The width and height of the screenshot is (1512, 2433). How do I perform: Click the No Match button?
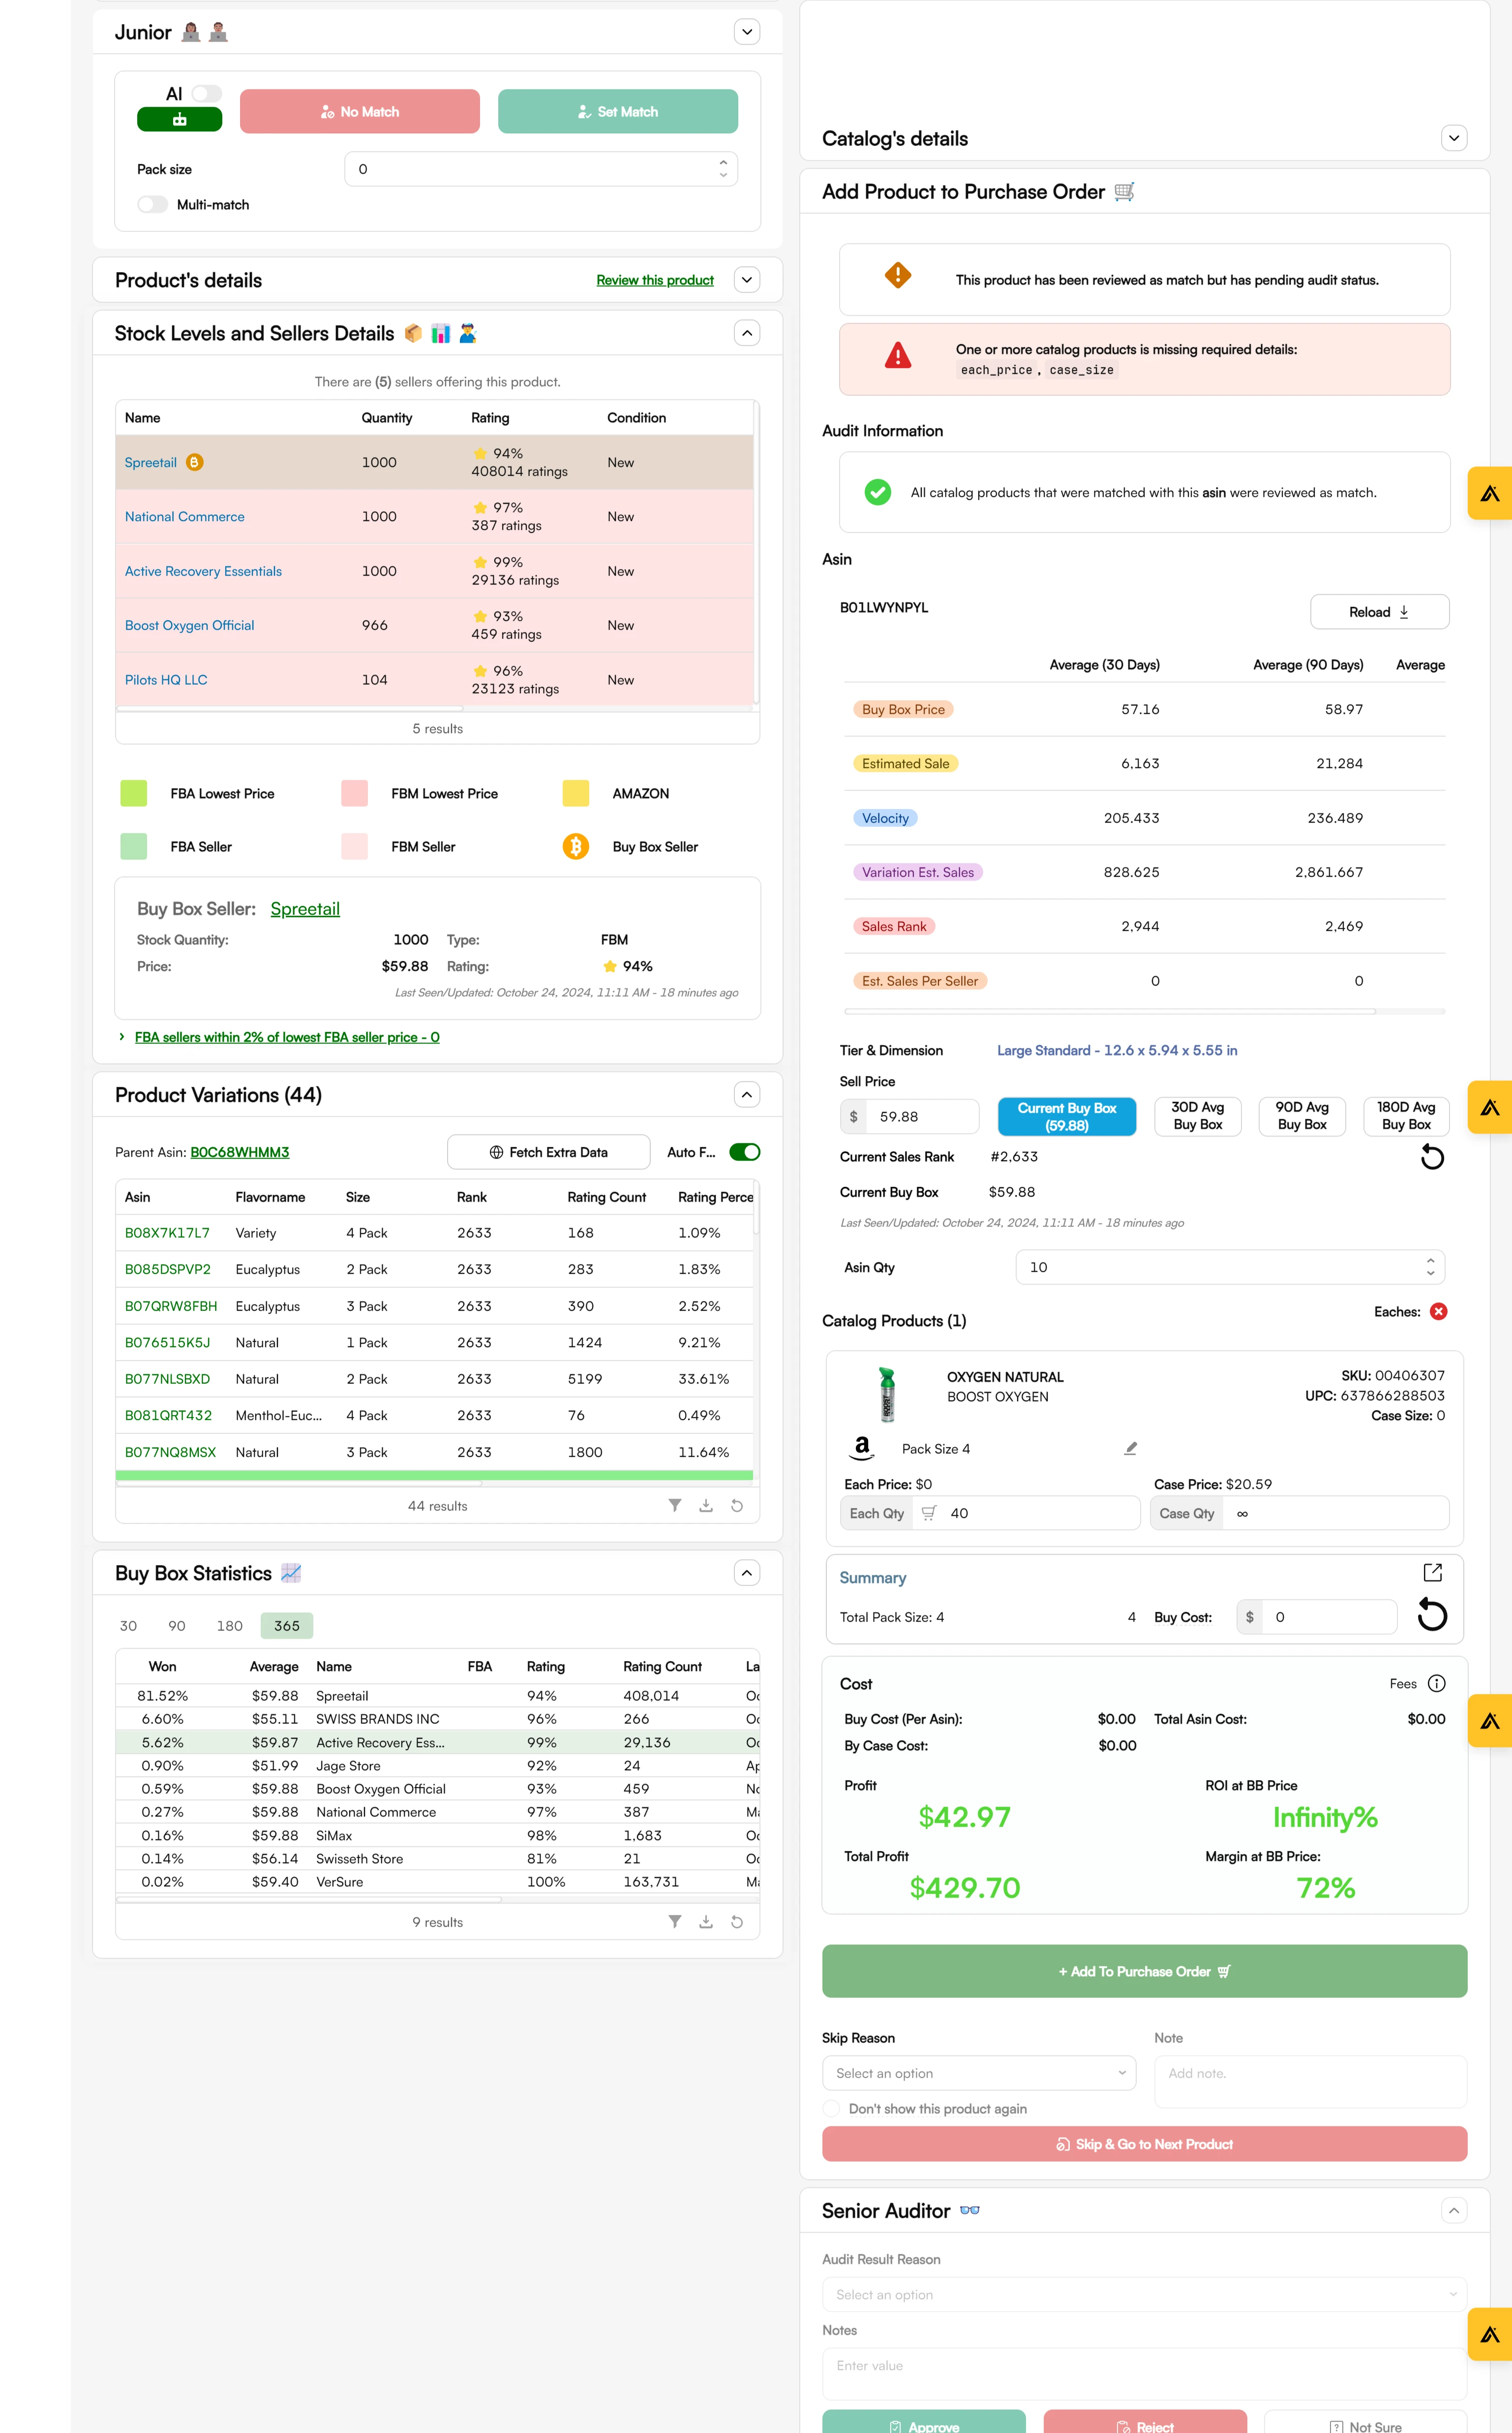(x=360, y=111)
